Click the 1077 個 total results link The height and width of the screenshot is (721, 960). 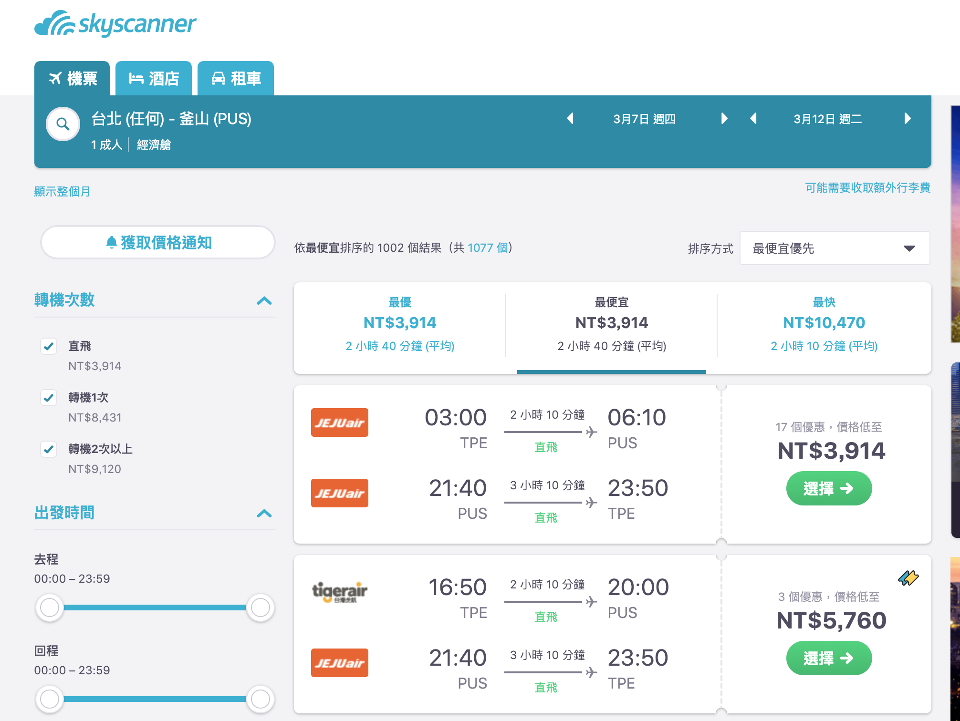pos(488,247)
